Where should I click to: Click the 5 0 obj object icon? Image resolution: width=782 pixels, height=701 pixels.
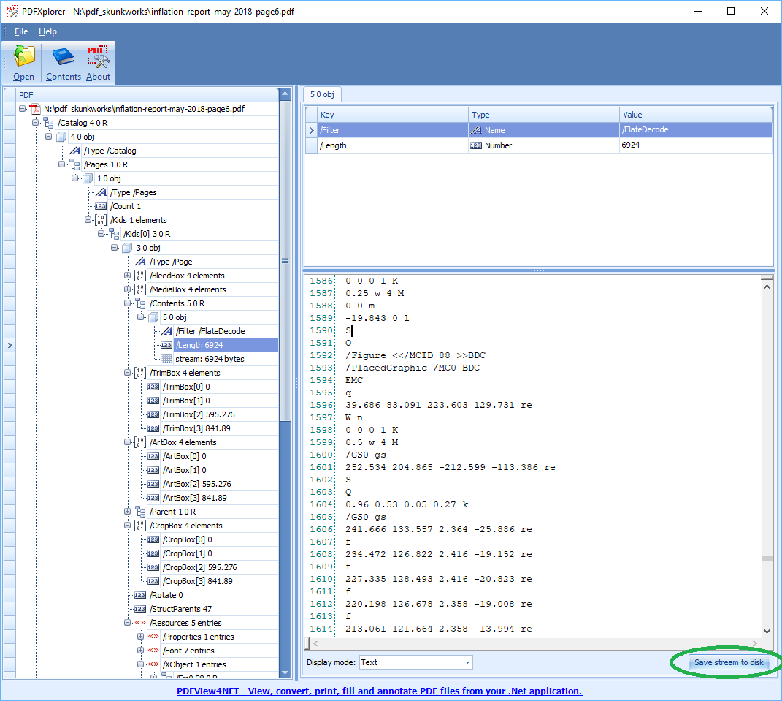(153, 317)
